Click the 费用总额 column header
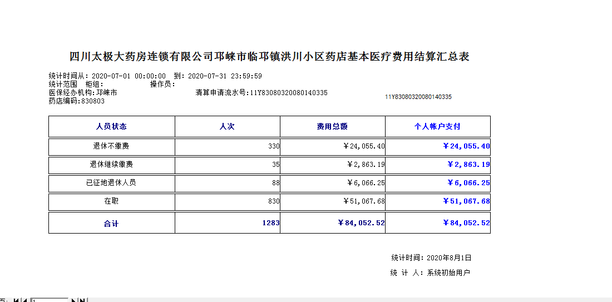The height and width of the screenshot is (302, 612). click(332, 126)
